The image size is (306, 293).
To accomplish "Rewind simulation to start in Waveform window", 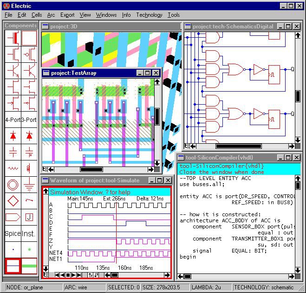I will click(x=57, y=275).
